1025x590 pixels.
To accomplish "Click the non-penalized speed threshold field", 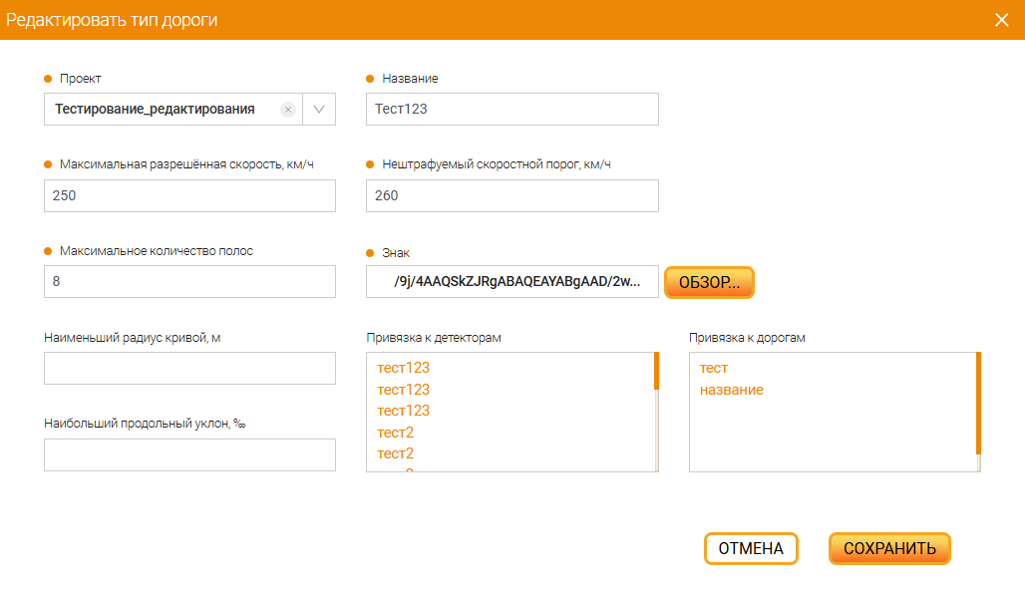I will pos(512,196).
